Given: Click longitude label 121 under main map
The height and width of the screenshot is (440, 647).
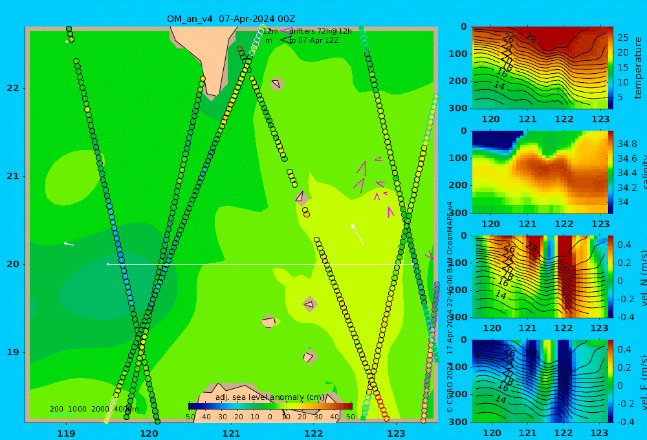Looking at the screenshot, I should coord(231,434).
